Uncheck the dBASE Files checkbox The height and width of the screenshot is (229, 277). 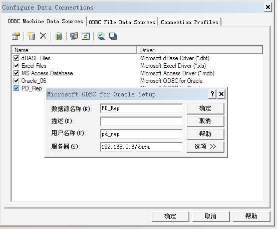click(x=16, y=58)
